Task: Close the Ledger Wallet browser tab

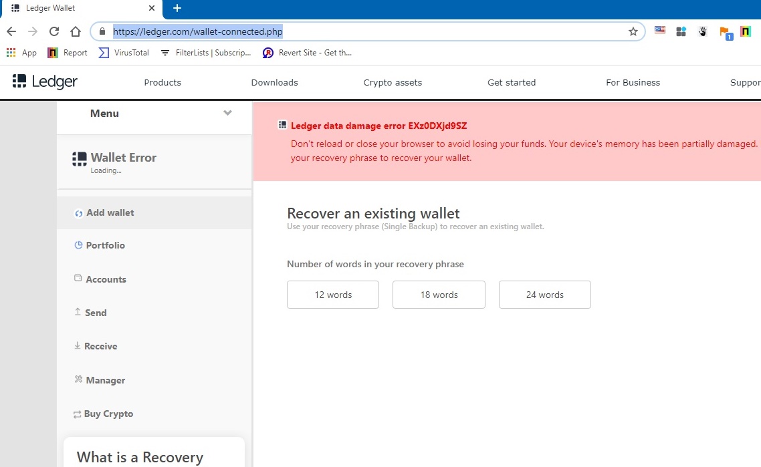Action: [x=151, y=8]
